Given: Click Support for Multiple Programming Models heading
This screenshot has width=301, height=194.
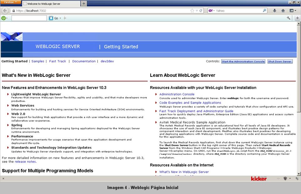Looking at the screenshot, I should click(48, 171).
